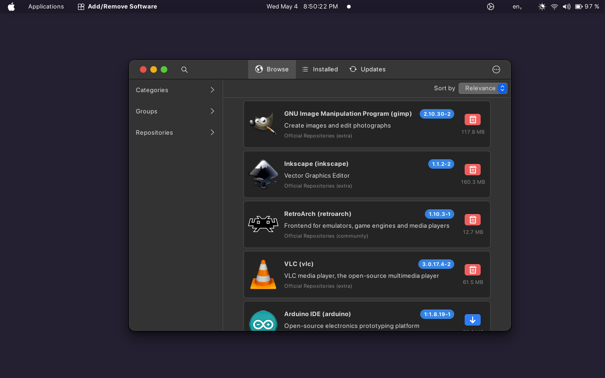Screen dimensions: 605x378
Task: Click VLC version badge 3.0.17.4-2
Action: pos(436,264)
